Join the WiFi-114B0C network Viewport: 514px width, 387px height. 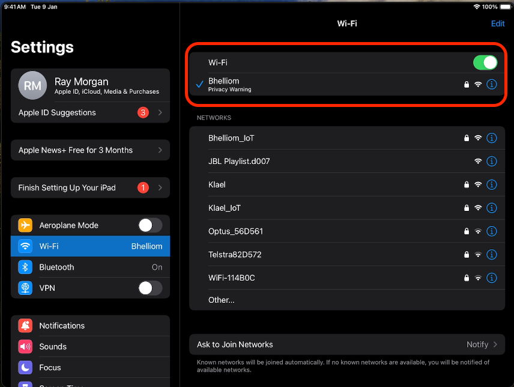[x=232, y=278]
